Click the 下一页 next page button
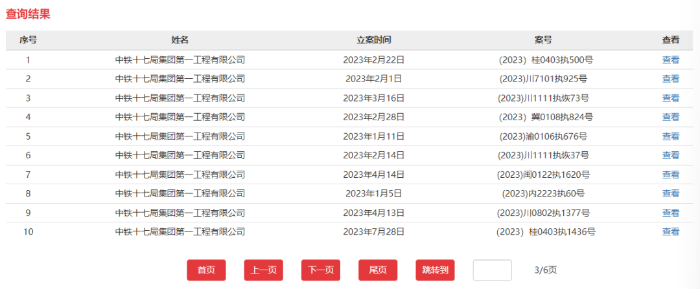The image size is (700, 289). [320, 270]
